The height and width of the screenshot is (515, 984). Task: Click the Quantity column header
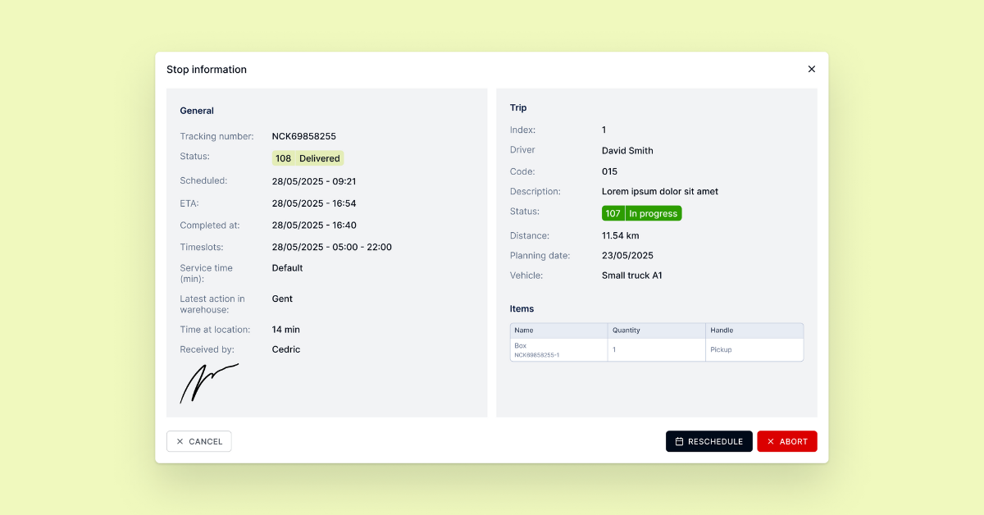pos(626,330)
